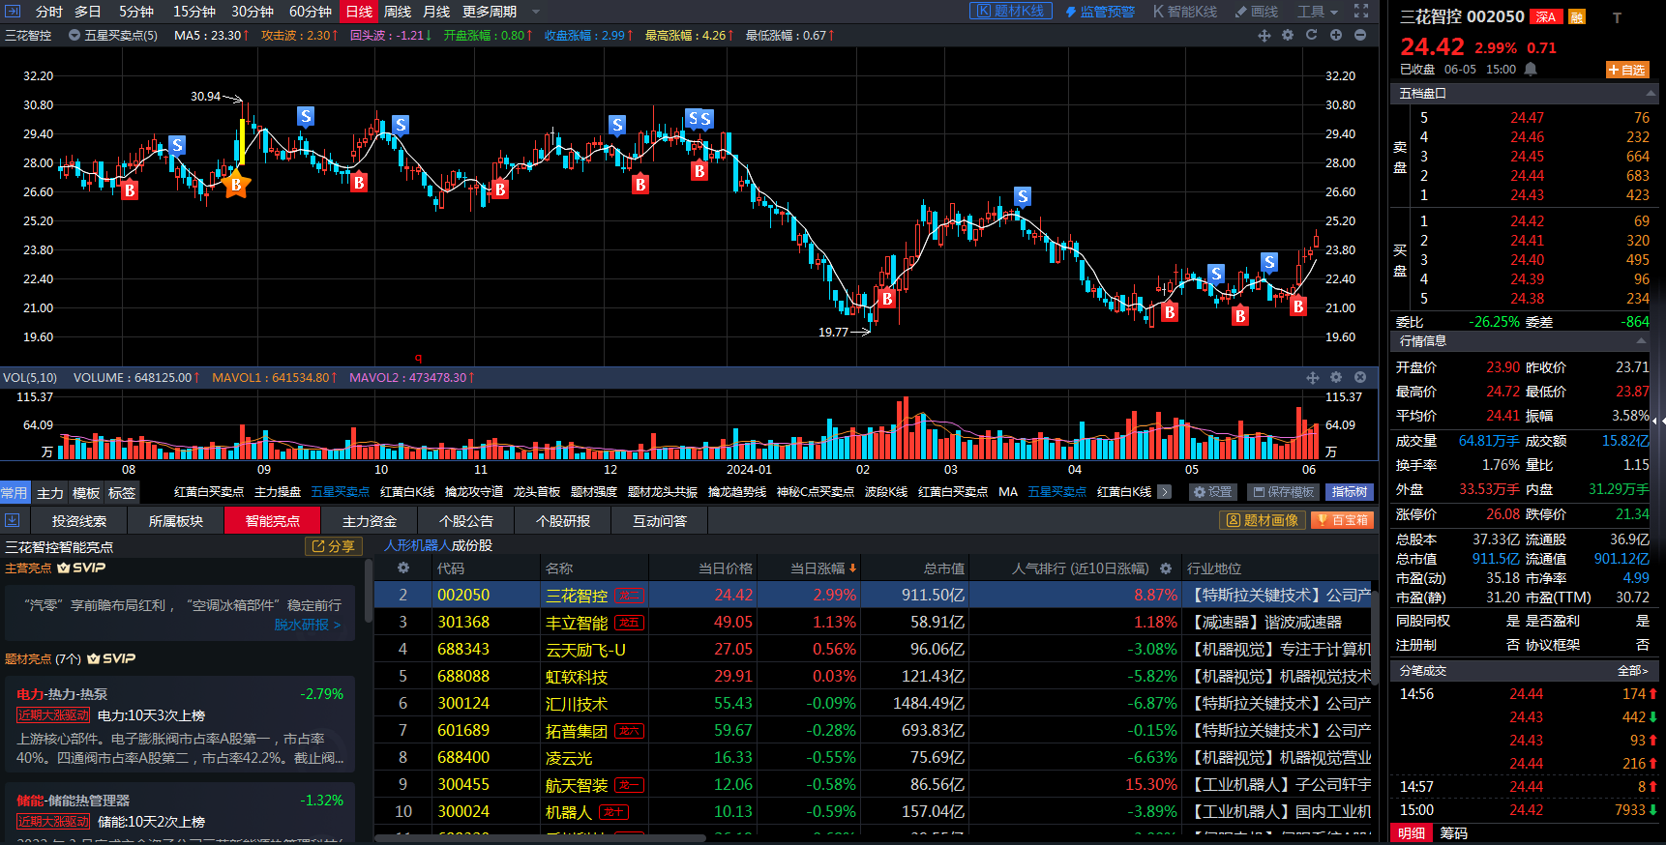Screen dimensions: 1666x845
Task: Enable 擒龙攻守道 indicator
Action: (x=474, y=492)
